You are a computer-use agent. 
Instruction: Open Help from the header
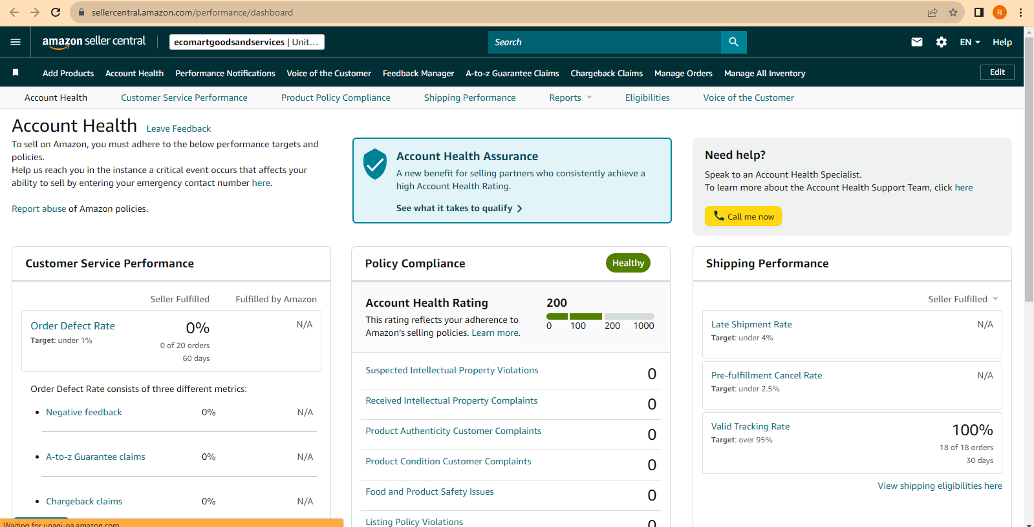(x=1002, y=42)
